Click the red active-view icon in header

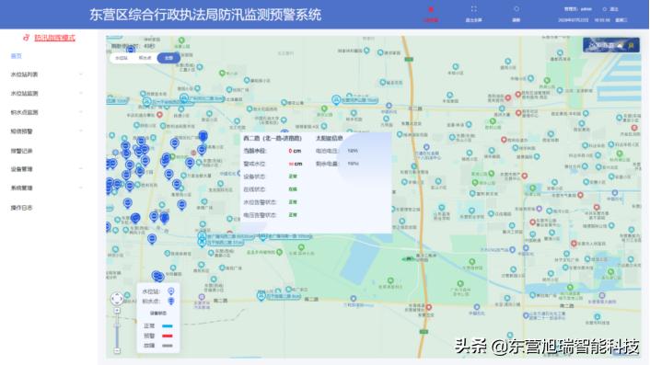[431, 9]
